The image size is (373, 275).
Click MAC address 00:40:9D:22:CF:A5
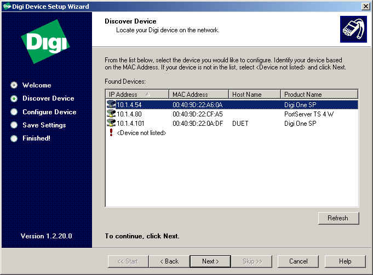pos(197,114)
